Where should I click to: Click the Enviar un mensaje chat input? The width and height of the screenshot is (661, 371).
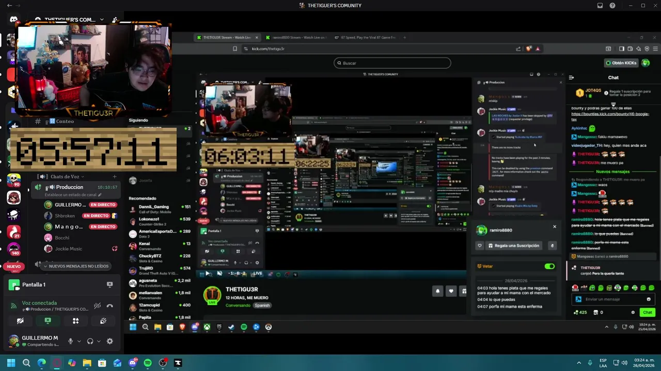pyautogui.click(x=613, y=299)
